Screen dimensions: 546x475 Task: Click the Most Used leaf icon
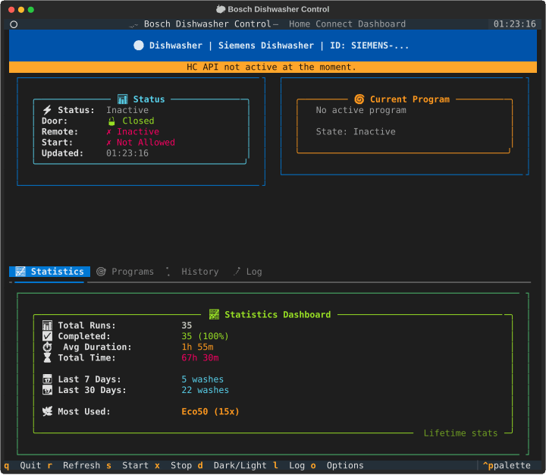click(47, 411)
